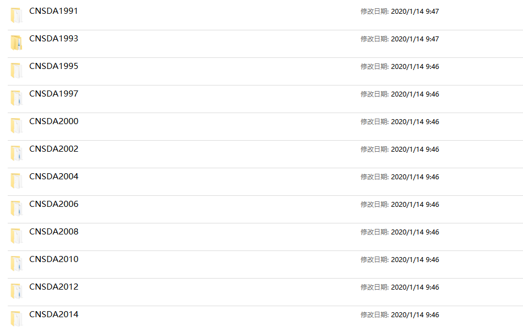
Task: Select the folder name CNSDA2012
Action: [54, 287]
